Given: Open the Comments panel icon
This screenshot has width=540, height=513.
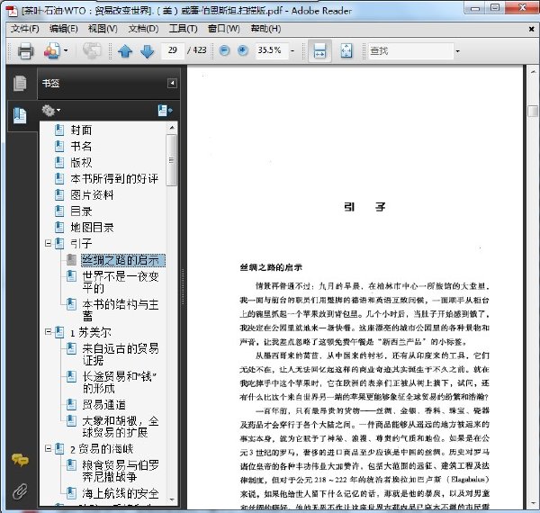Looking at the screenshot, I should coord(20,460).
